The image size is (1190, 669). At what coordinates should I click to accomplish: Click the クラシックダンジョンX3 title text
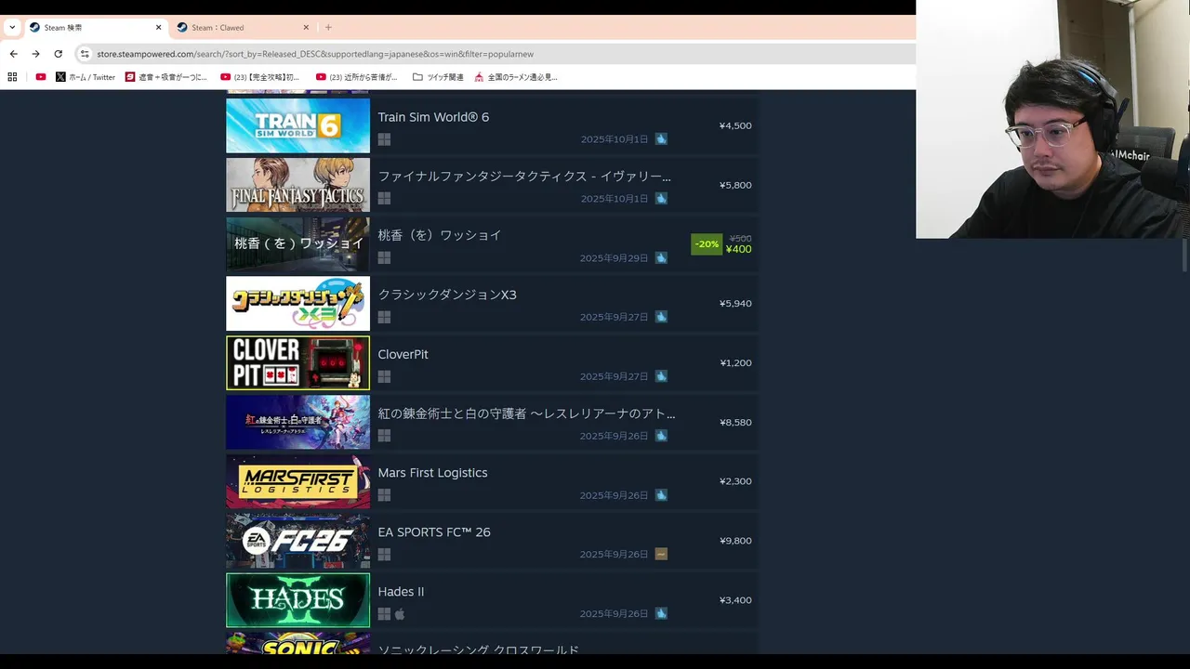pyautogui.click(x=447, y=295)
